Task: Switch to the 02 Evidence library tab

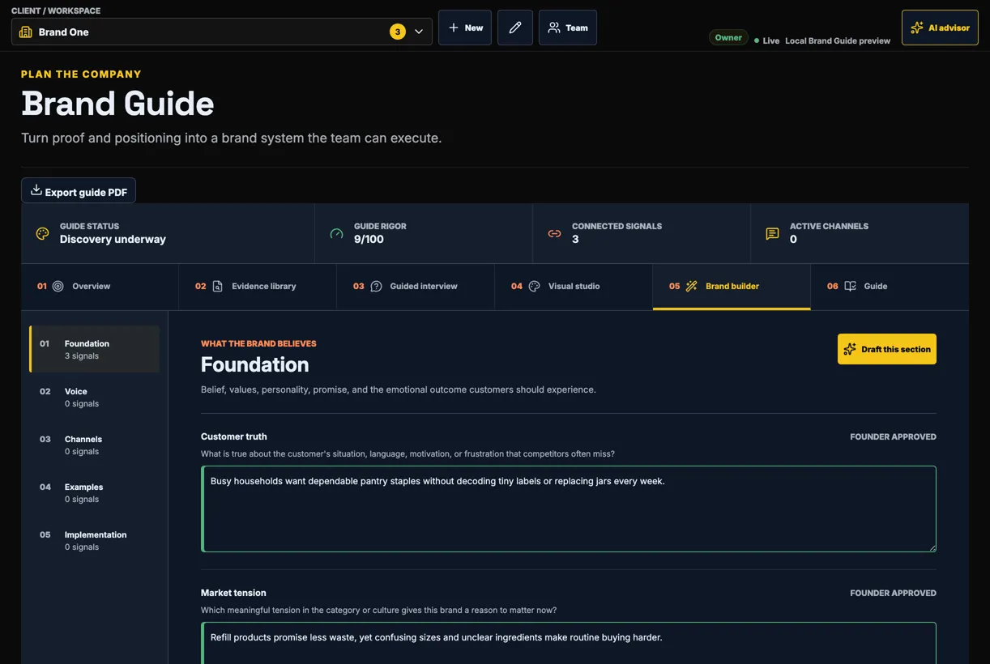Action: (258, 287)
